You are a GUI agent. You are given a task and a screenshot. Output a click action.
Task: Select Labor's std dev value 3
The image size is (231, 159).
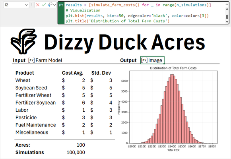click(111, 110)
